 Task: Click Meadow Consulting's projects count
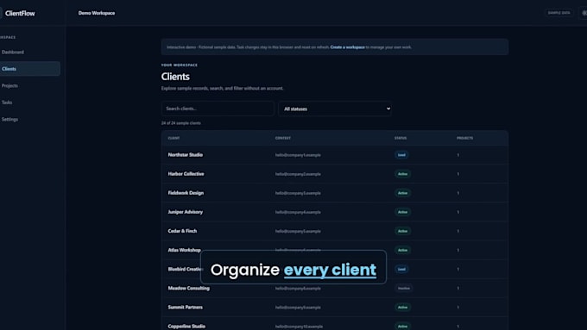tap(458, 288)
